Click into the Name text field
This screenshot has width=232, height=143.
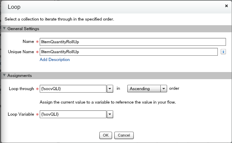133,42
